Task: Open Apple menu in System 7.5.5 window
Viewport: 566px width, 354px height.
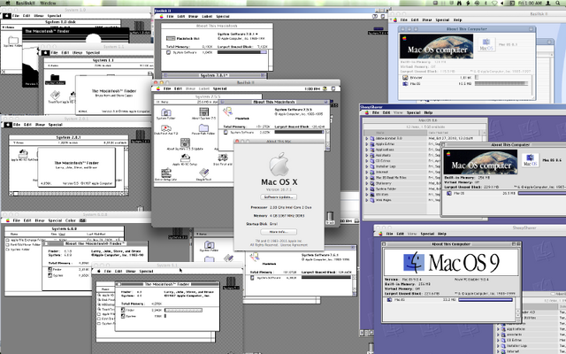Action: point(157,88)
